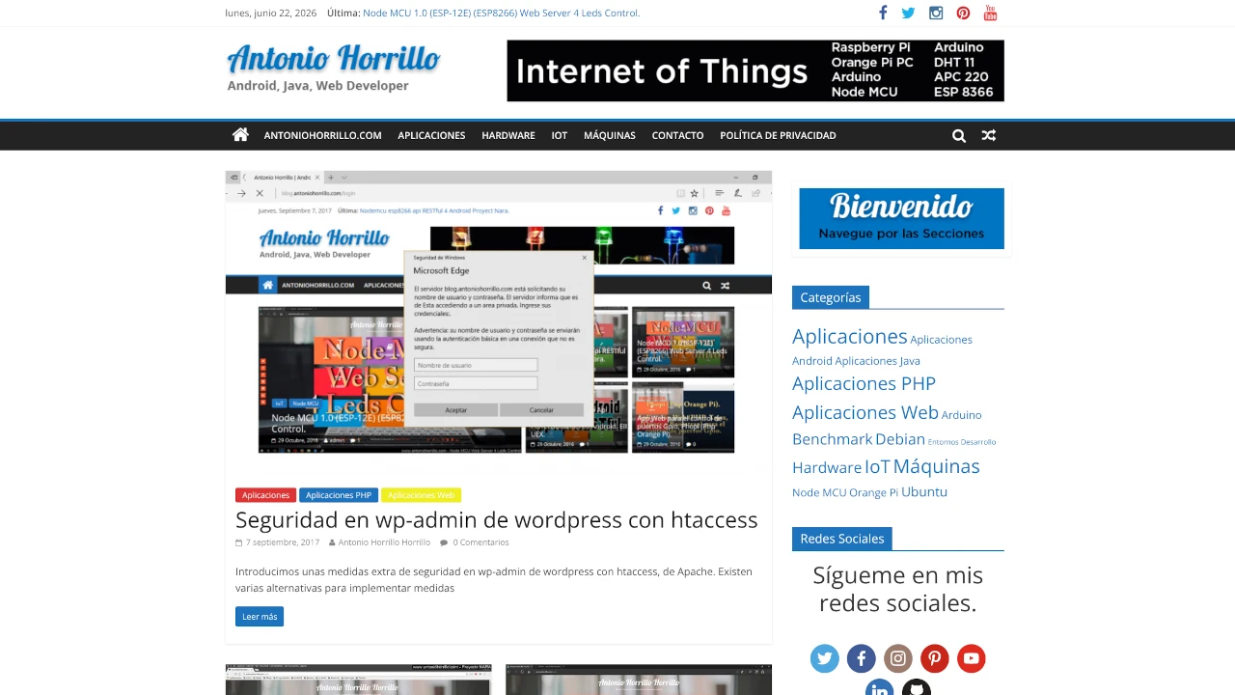Click the tagline Android, Java, Web Developer
Image resolution: width=1235 pixels, height=695 pixels.
click(318, 86)
